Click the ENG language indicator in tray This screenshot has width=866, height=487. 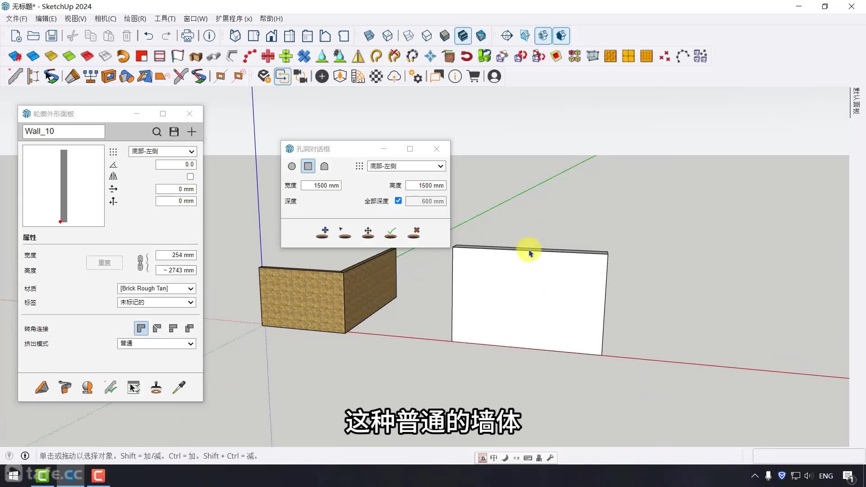(x=826, y=476)
